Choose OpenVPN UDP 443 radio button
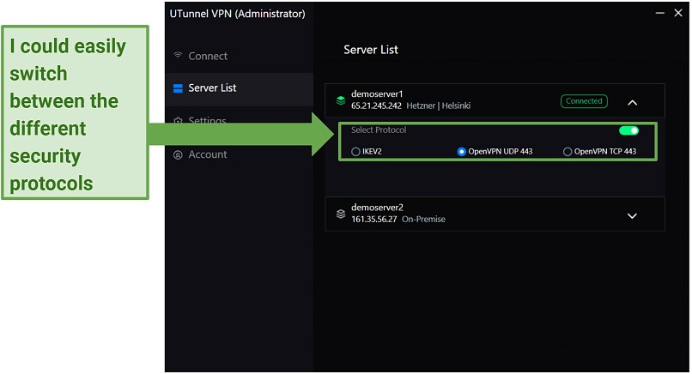 (462, 152)
